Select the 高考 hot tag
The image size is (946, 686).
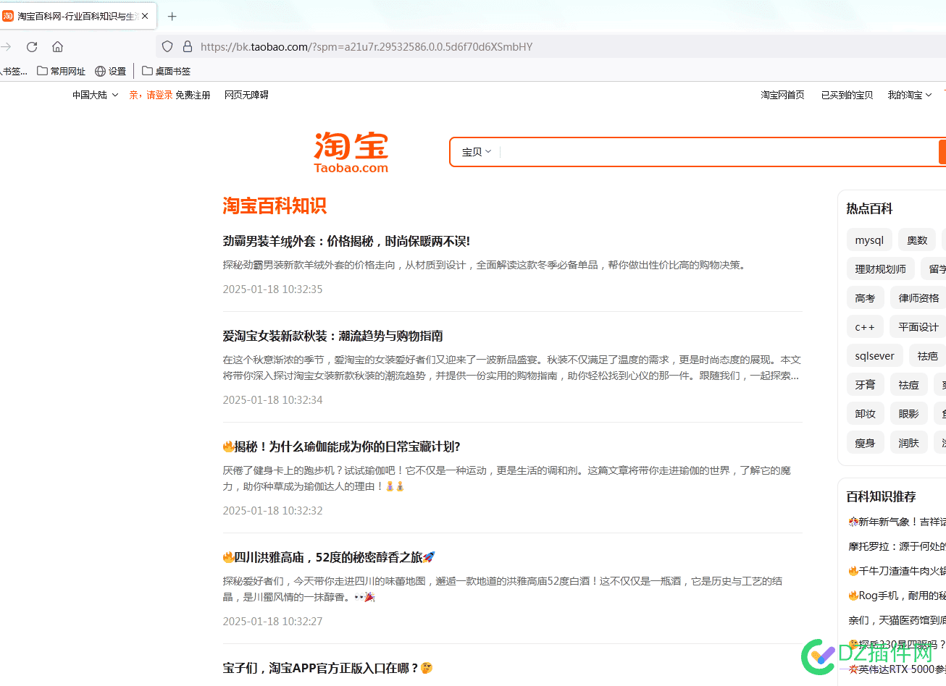click(x=865, y=298)
